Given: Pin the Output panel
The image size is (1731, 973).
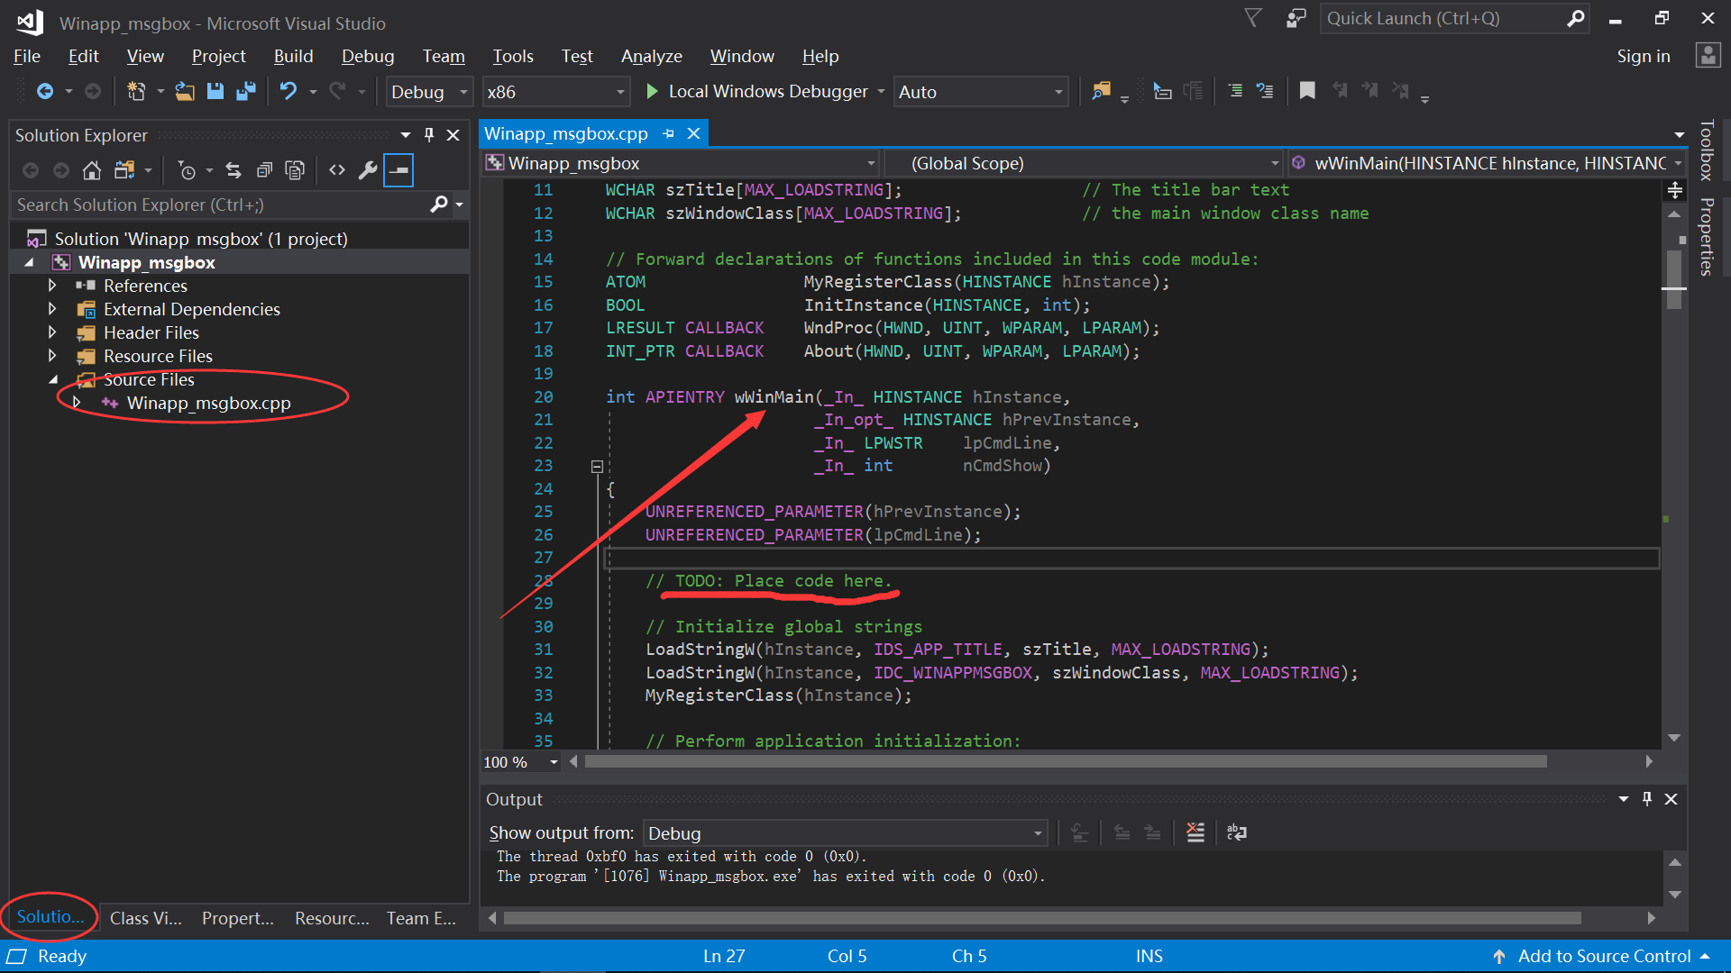Looking at the screenshot, I should coord(1647,799).
